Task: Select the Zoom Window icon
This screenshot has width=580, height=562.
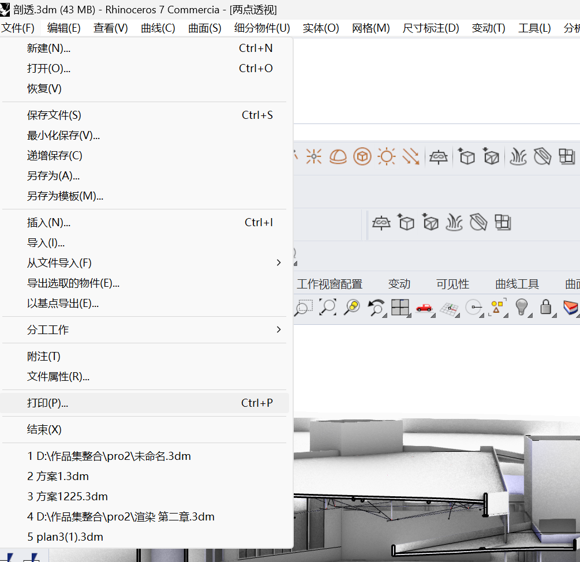Action: point(304,308)
